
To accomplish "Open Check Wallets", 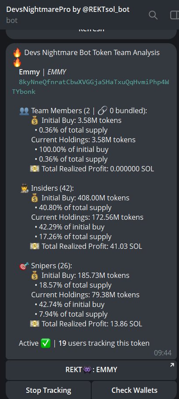I will 134,390.
